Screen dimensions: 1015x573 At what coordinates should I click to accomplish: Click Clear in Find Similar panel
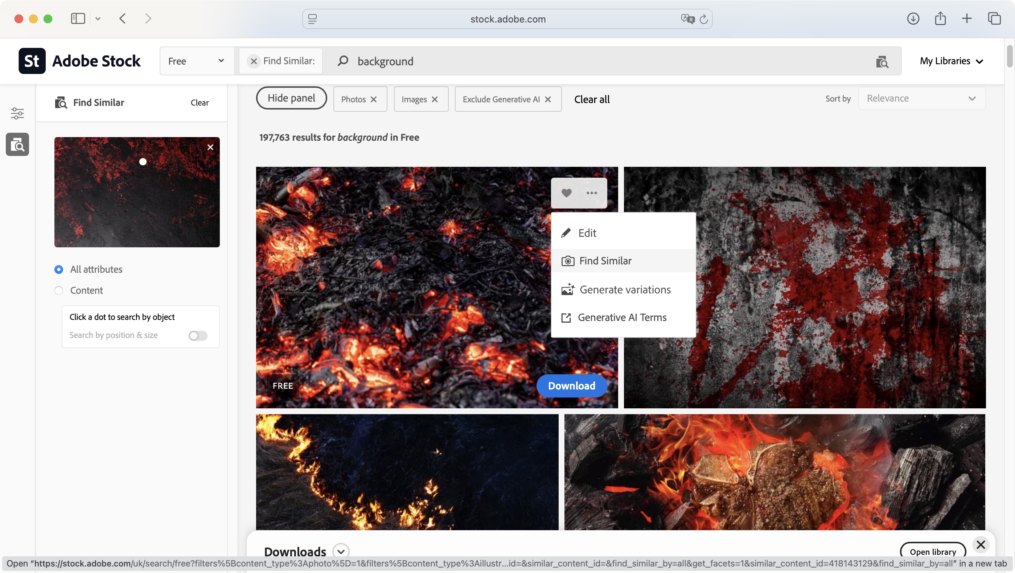pyautogui.click(x=200, y=102)
